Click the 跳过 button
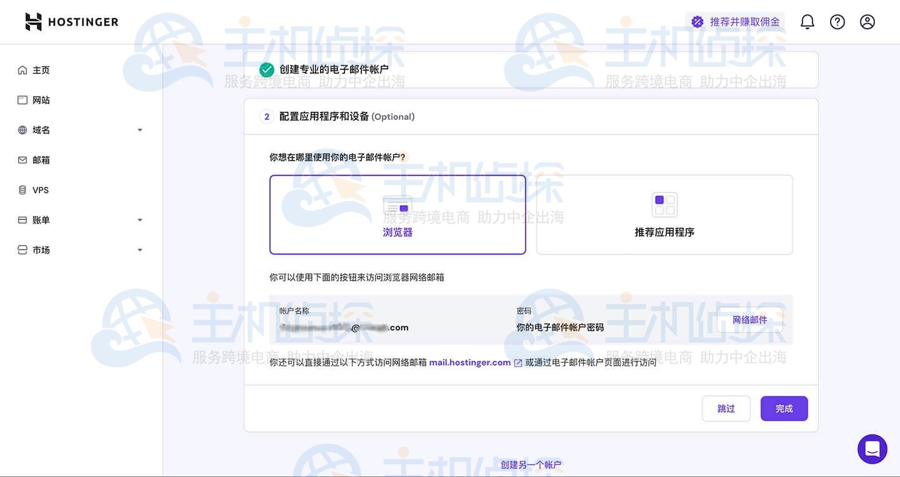900x477 pixels. [726, 408]
